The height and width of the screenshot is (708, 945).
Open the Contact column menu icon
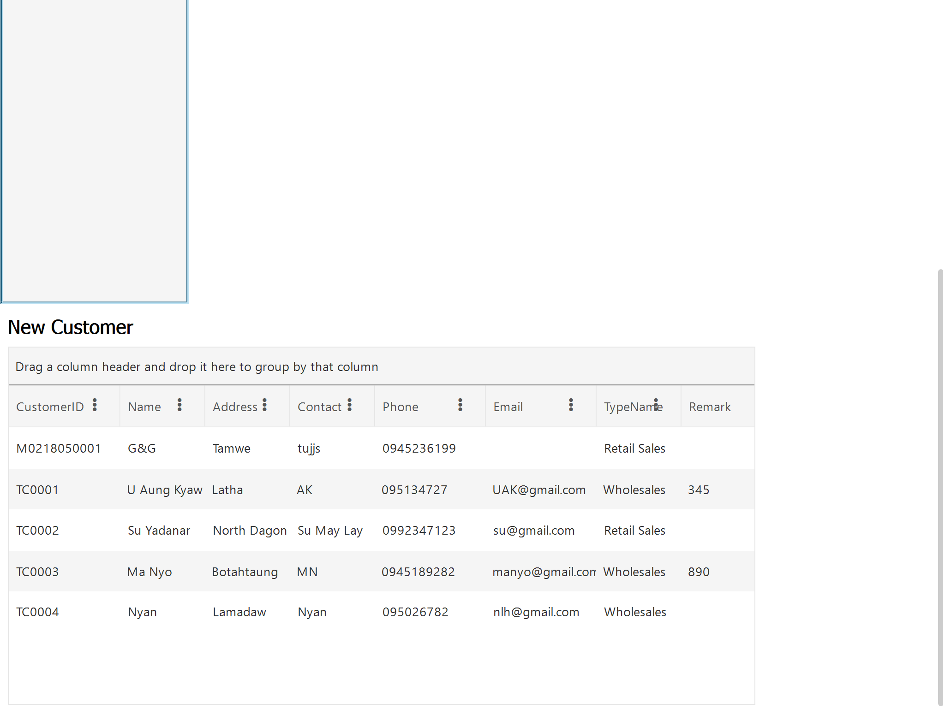click(x=349, y=405)
